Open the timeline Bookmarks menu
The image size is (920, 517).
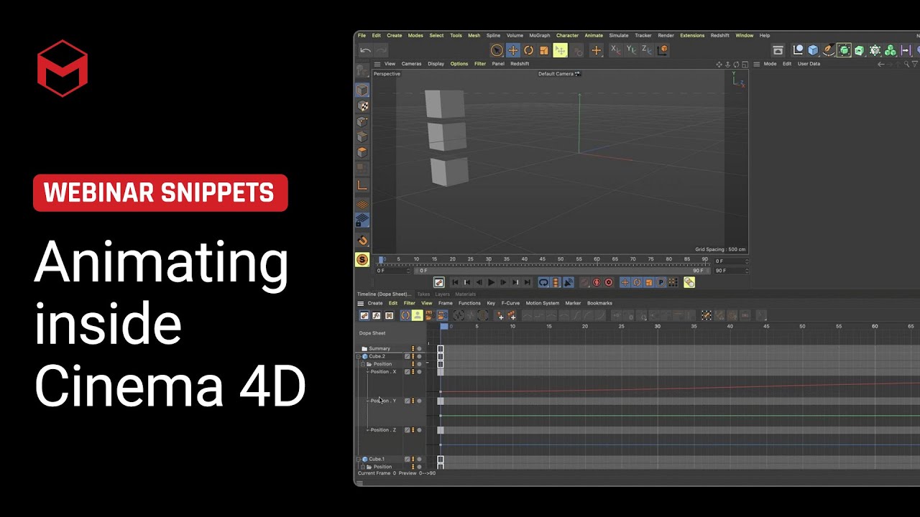(x=599, y=303)
